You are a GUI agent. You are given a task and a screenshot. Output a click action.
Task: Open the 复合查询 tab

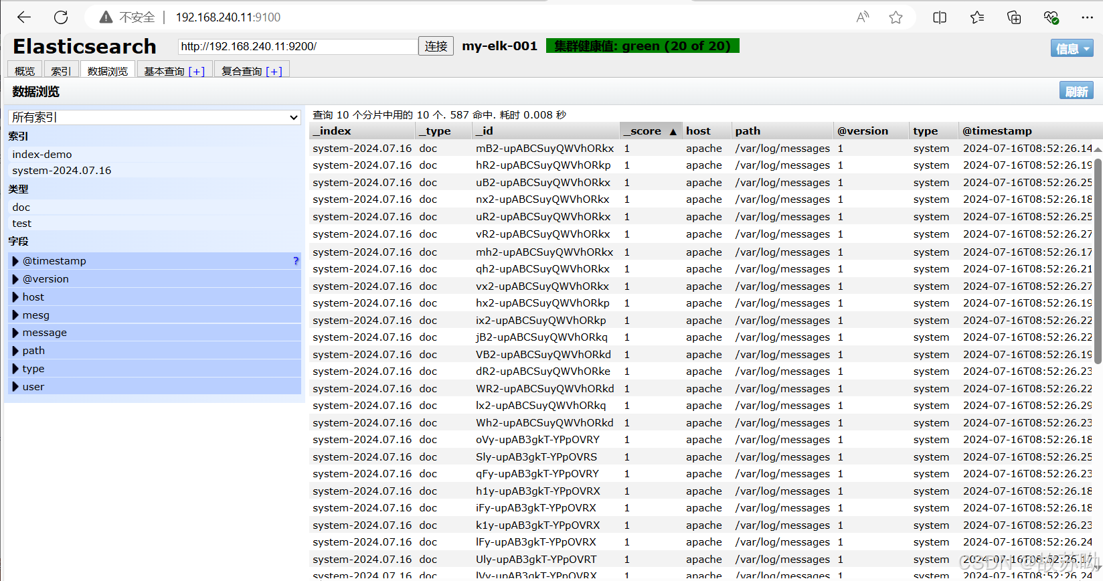[x=252, y=70]
